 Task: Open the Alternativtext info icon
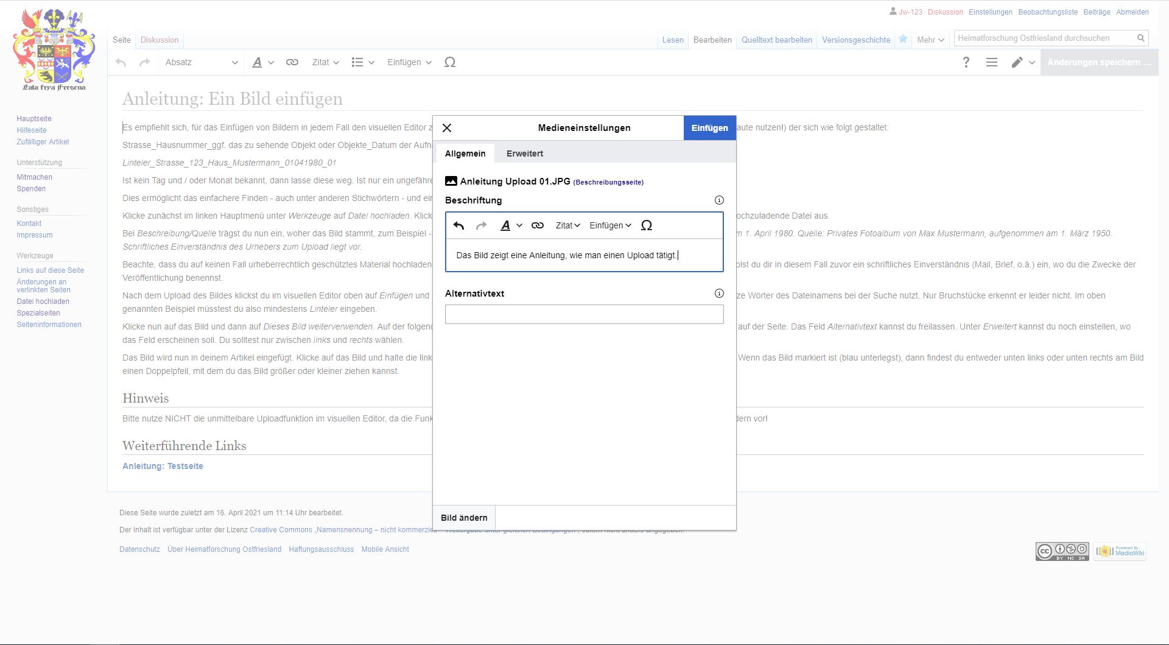[x=719, y=294]
